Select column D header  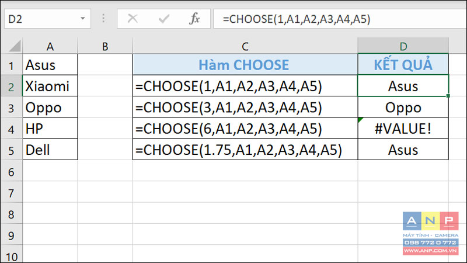pos(403,46)
